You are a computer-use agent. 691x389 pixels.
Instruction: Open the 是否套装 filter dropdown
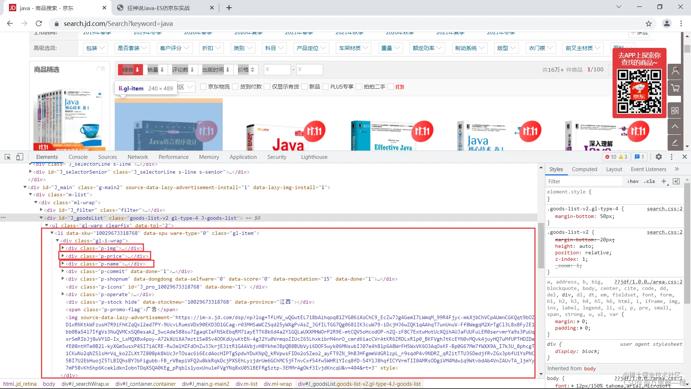coord(132,48)
